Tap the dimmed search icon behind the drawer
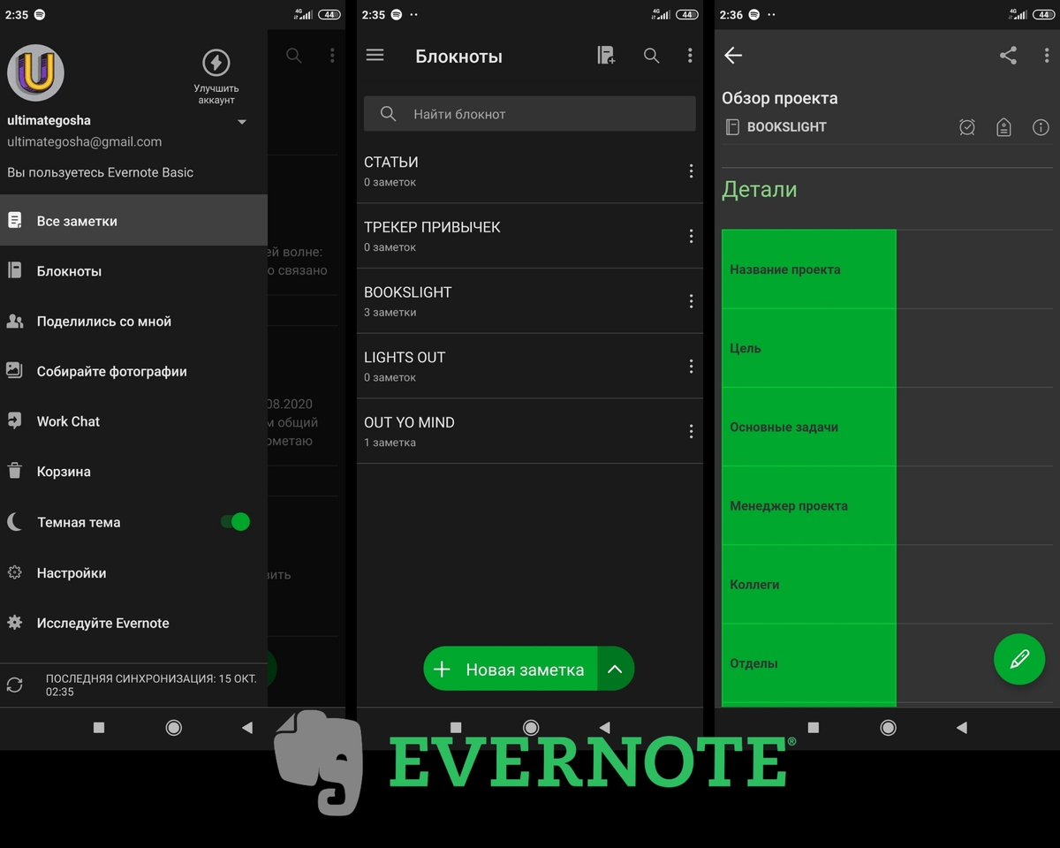Image resolution: width=1060 pixels, height=848 pixels. pyautogui.click(x=294, y=56)
